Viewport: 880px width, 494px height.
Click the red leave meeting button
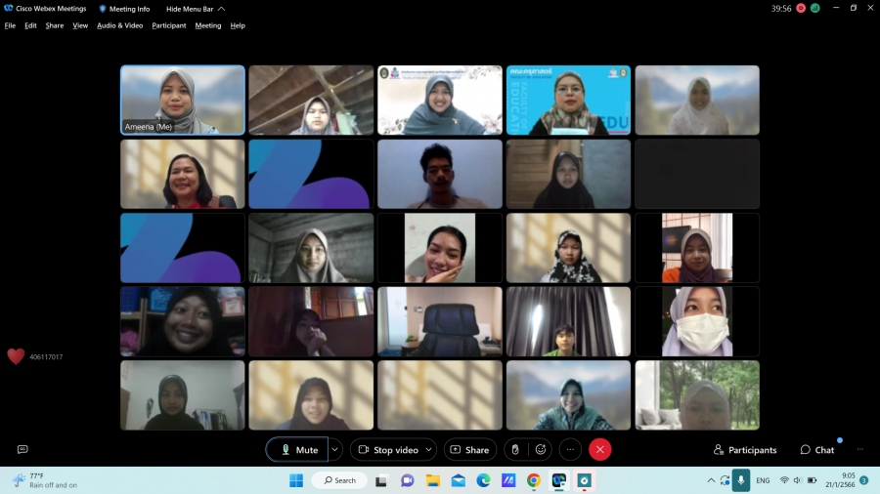600,449
